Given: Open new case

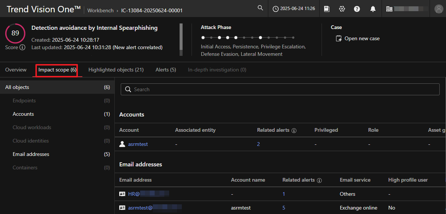Looking at the screenshot, I should coord(358,38).
